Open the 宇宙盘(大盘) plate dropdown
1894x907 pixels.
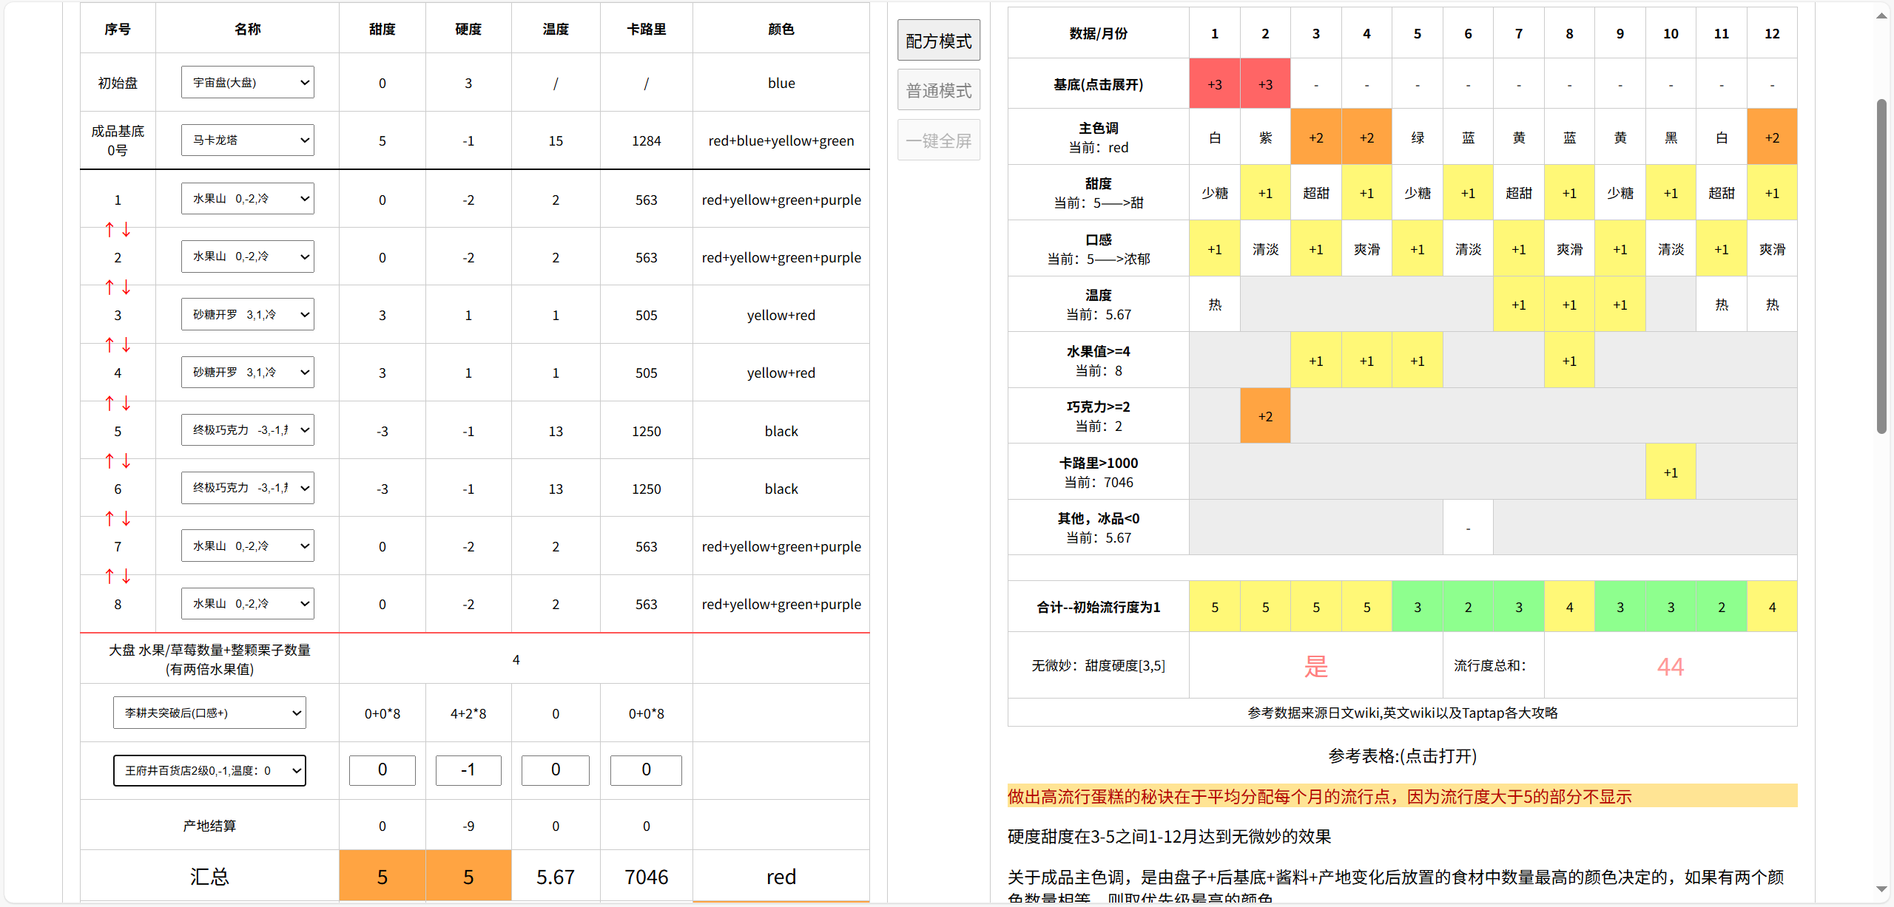pyautogui.click(x=247, y=82)
